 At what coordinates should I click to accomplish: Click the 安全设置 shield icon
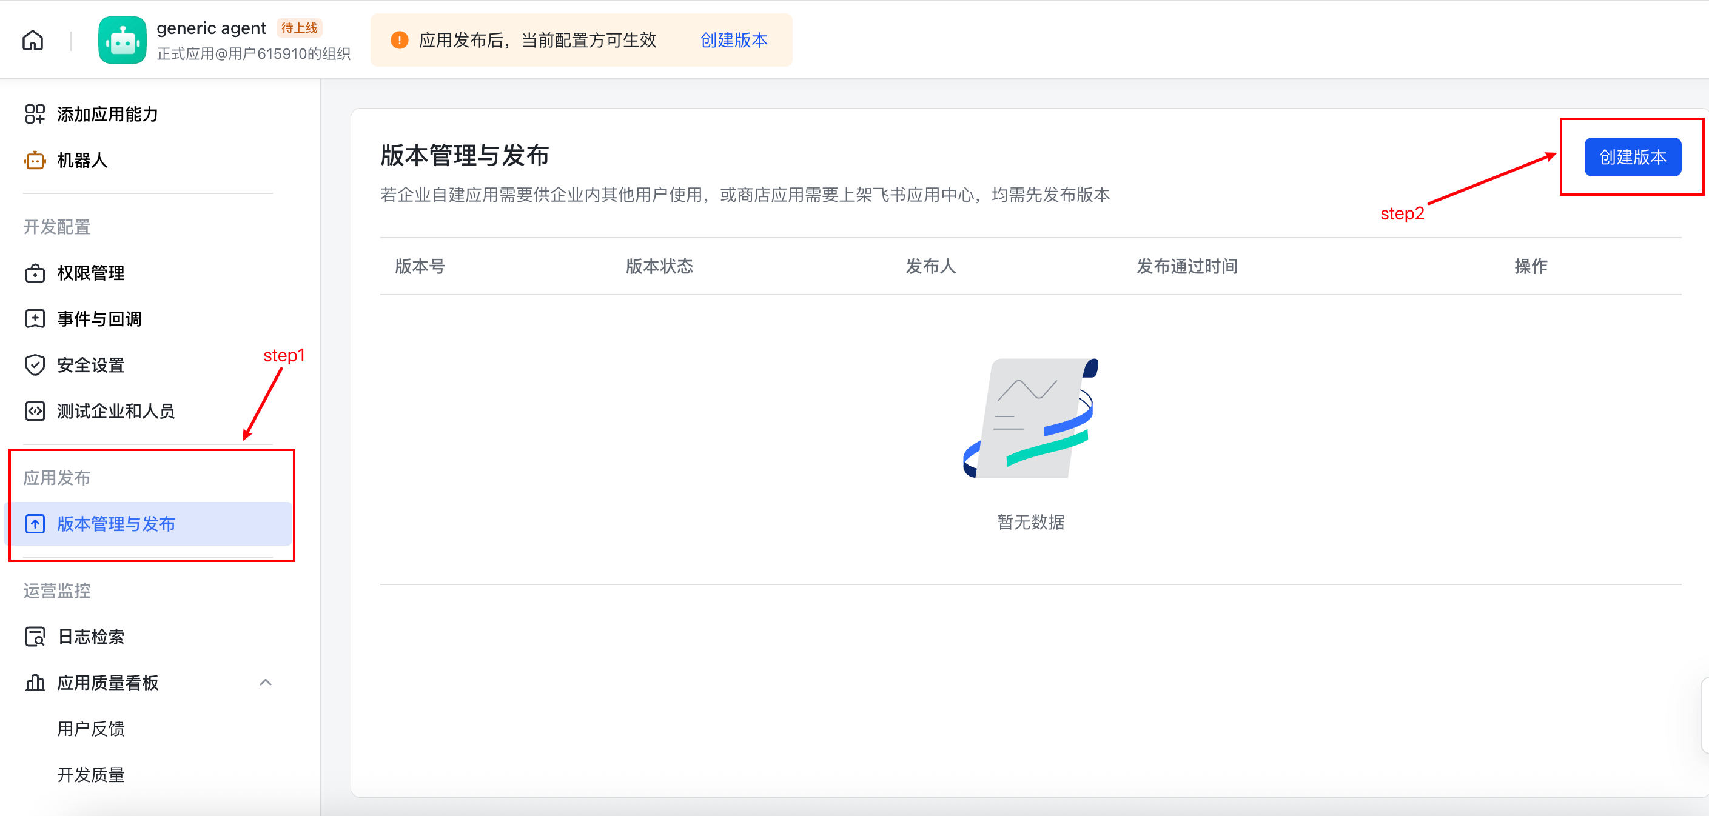[x=35, y=365]
